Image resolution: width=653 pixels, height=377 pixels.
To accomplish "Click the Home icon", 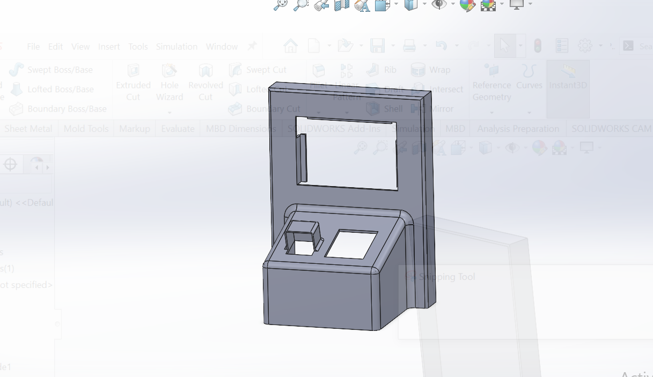I will coord(290,46).
